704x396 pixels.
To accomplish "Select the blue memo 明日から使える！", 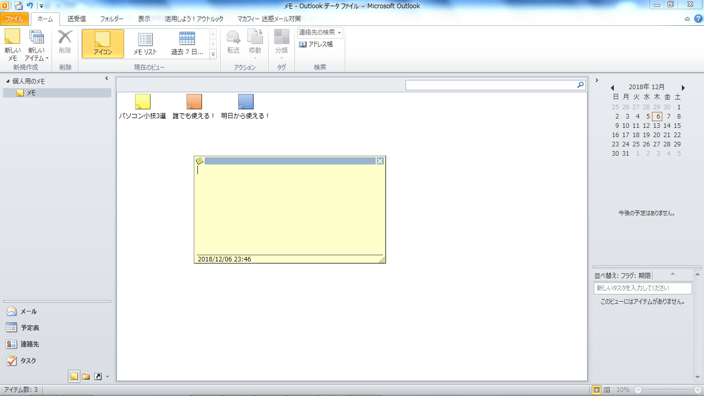I will coord(246,107).
